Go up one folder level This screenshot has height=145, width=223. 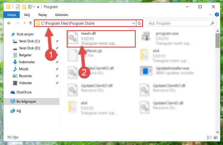(x=30, y=23)
